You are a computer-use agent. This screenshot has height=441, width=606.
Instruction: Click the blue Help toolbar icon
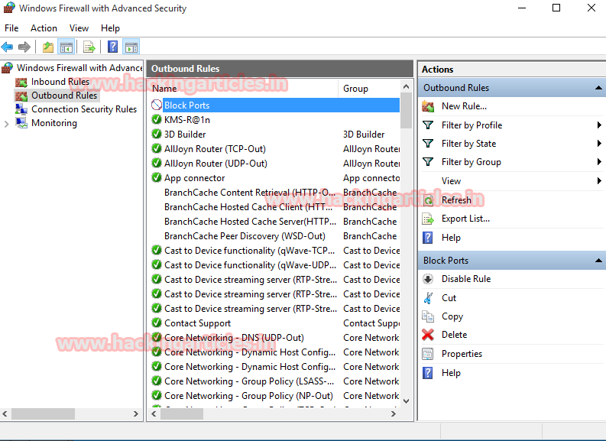point(113,47)
